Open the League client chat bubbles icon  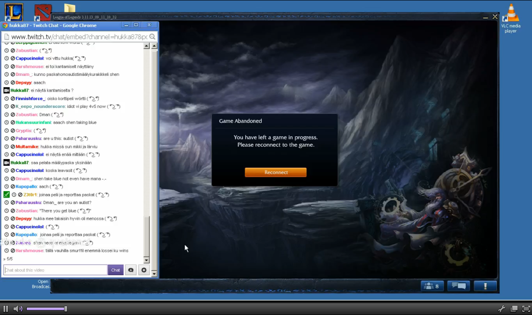click(459, 286)
